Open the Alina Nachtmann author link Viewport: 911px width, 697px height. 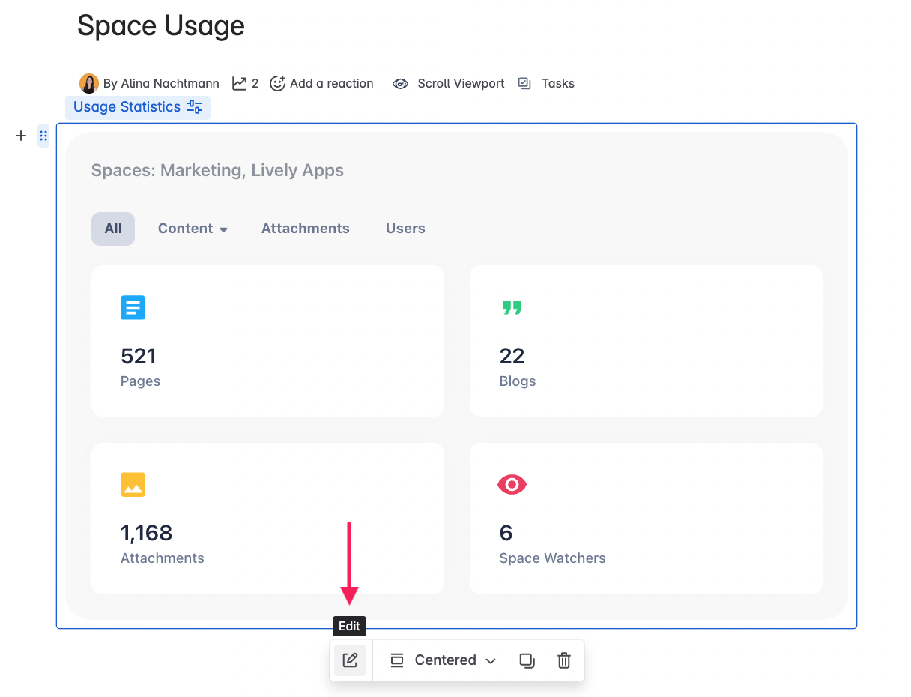coord(160,83)
